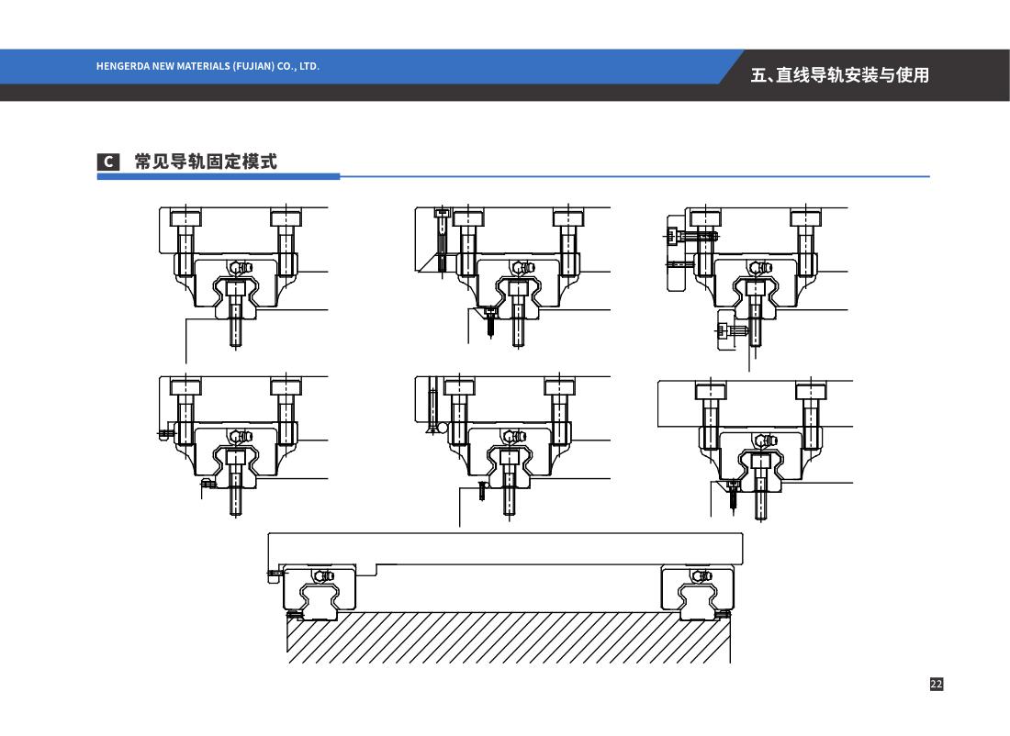This screenshot has height=736, width=1010.
Task: Select the heading 常见导轨固定模式
Action: 206,162
